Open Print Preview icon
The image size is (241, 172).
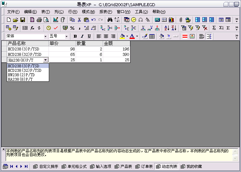click(x=46, y=20)
